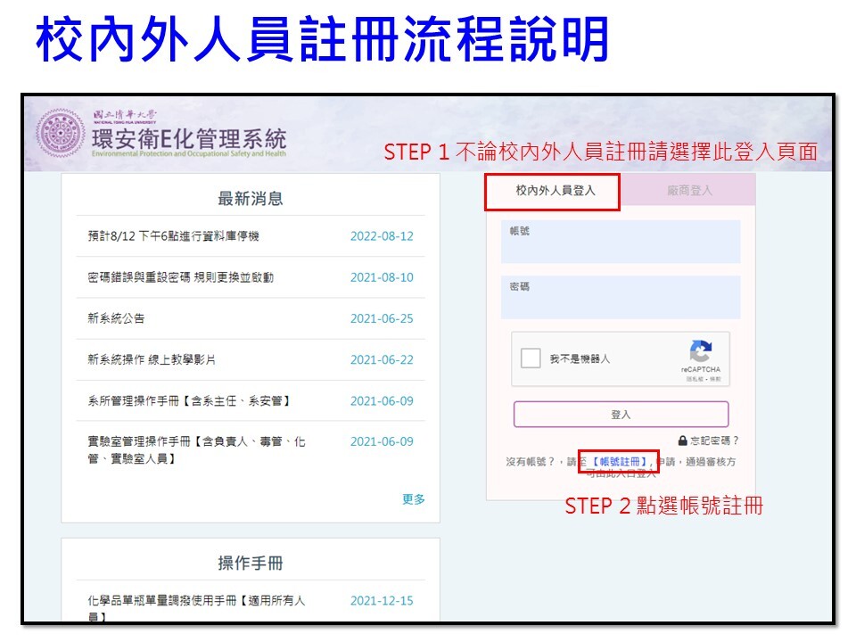Click the university logo emblem

60,134
